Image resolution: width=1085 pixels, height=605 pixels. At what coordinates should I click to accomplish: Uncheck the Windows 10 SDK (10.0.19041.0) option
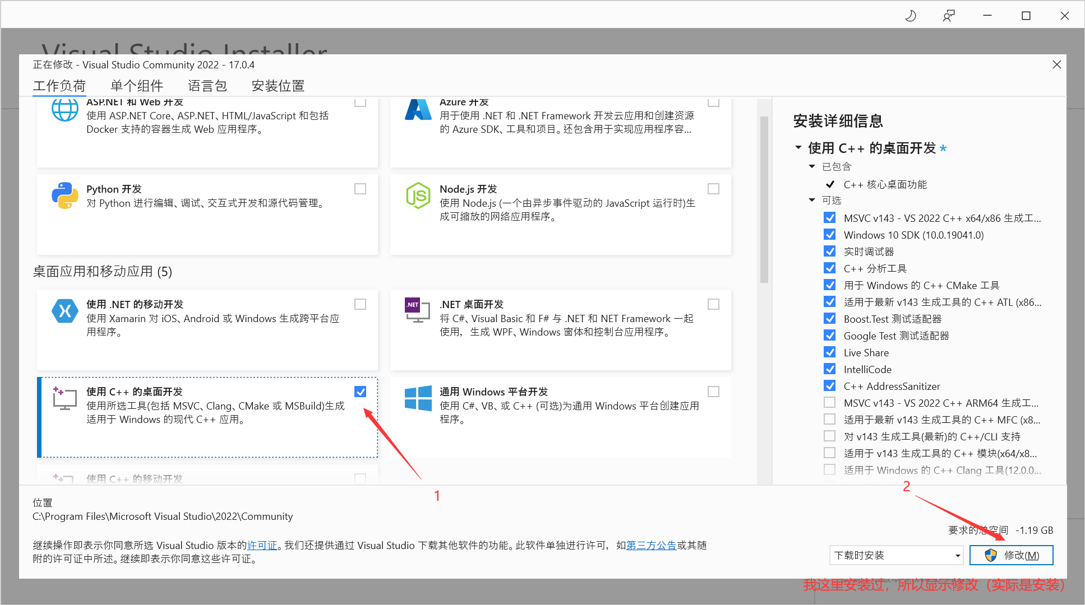(830, 235)
